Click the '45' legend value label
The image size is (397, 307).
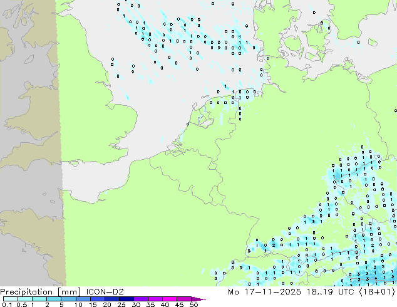[179, 304]
